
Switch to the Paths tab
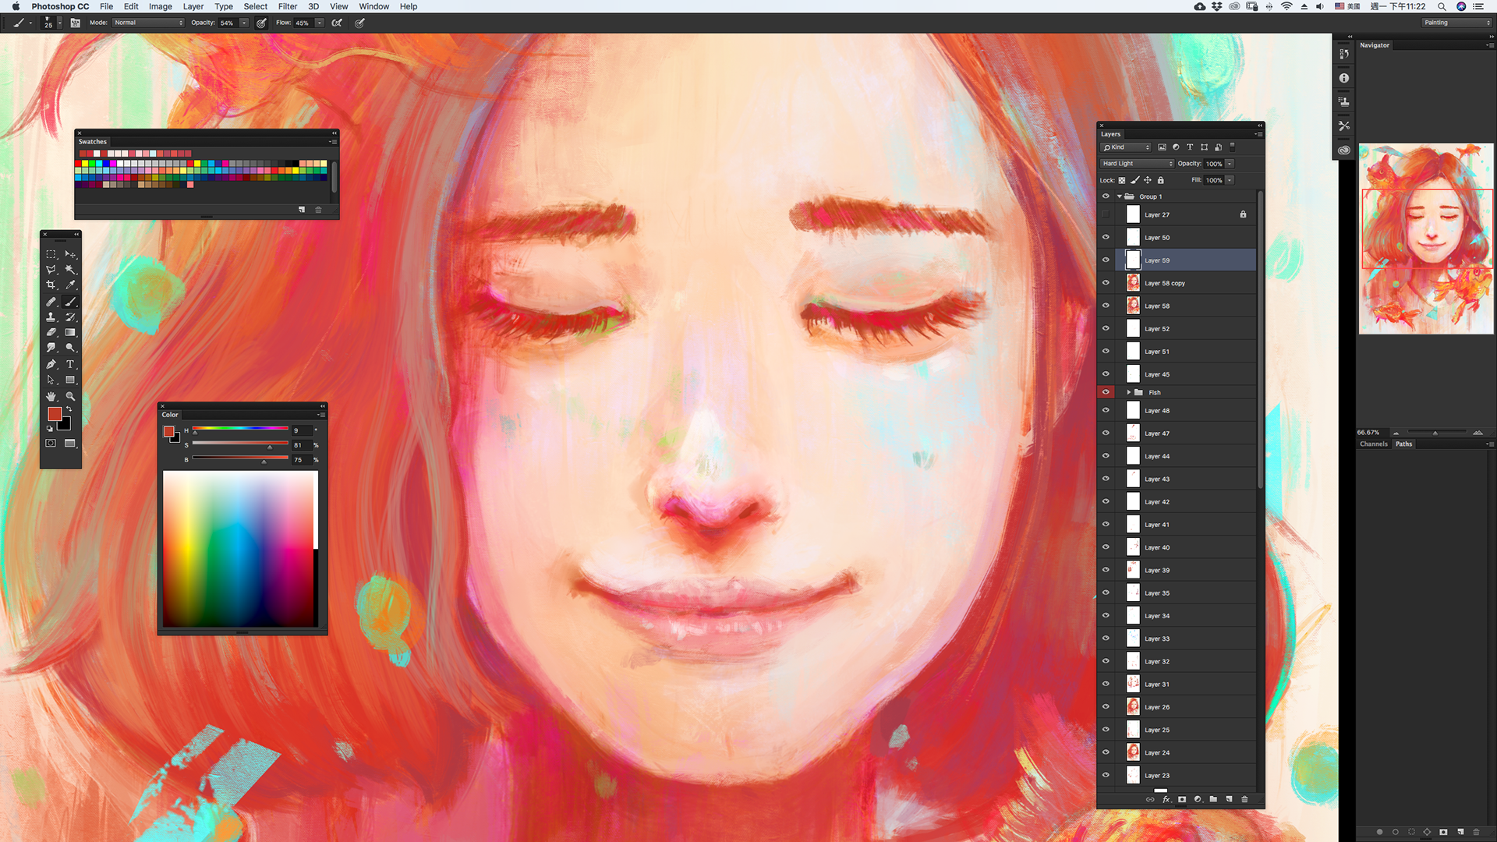pos(1403,444)
